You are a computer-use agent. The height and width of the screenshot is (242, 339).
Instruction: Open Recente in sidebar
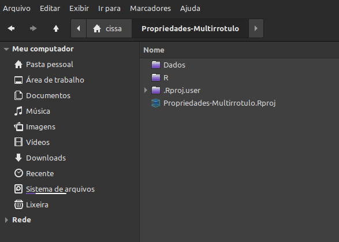coord(40,173)
